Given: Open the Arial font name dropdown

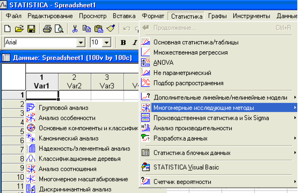Looking at the screenshot, I should click(81, 42).
